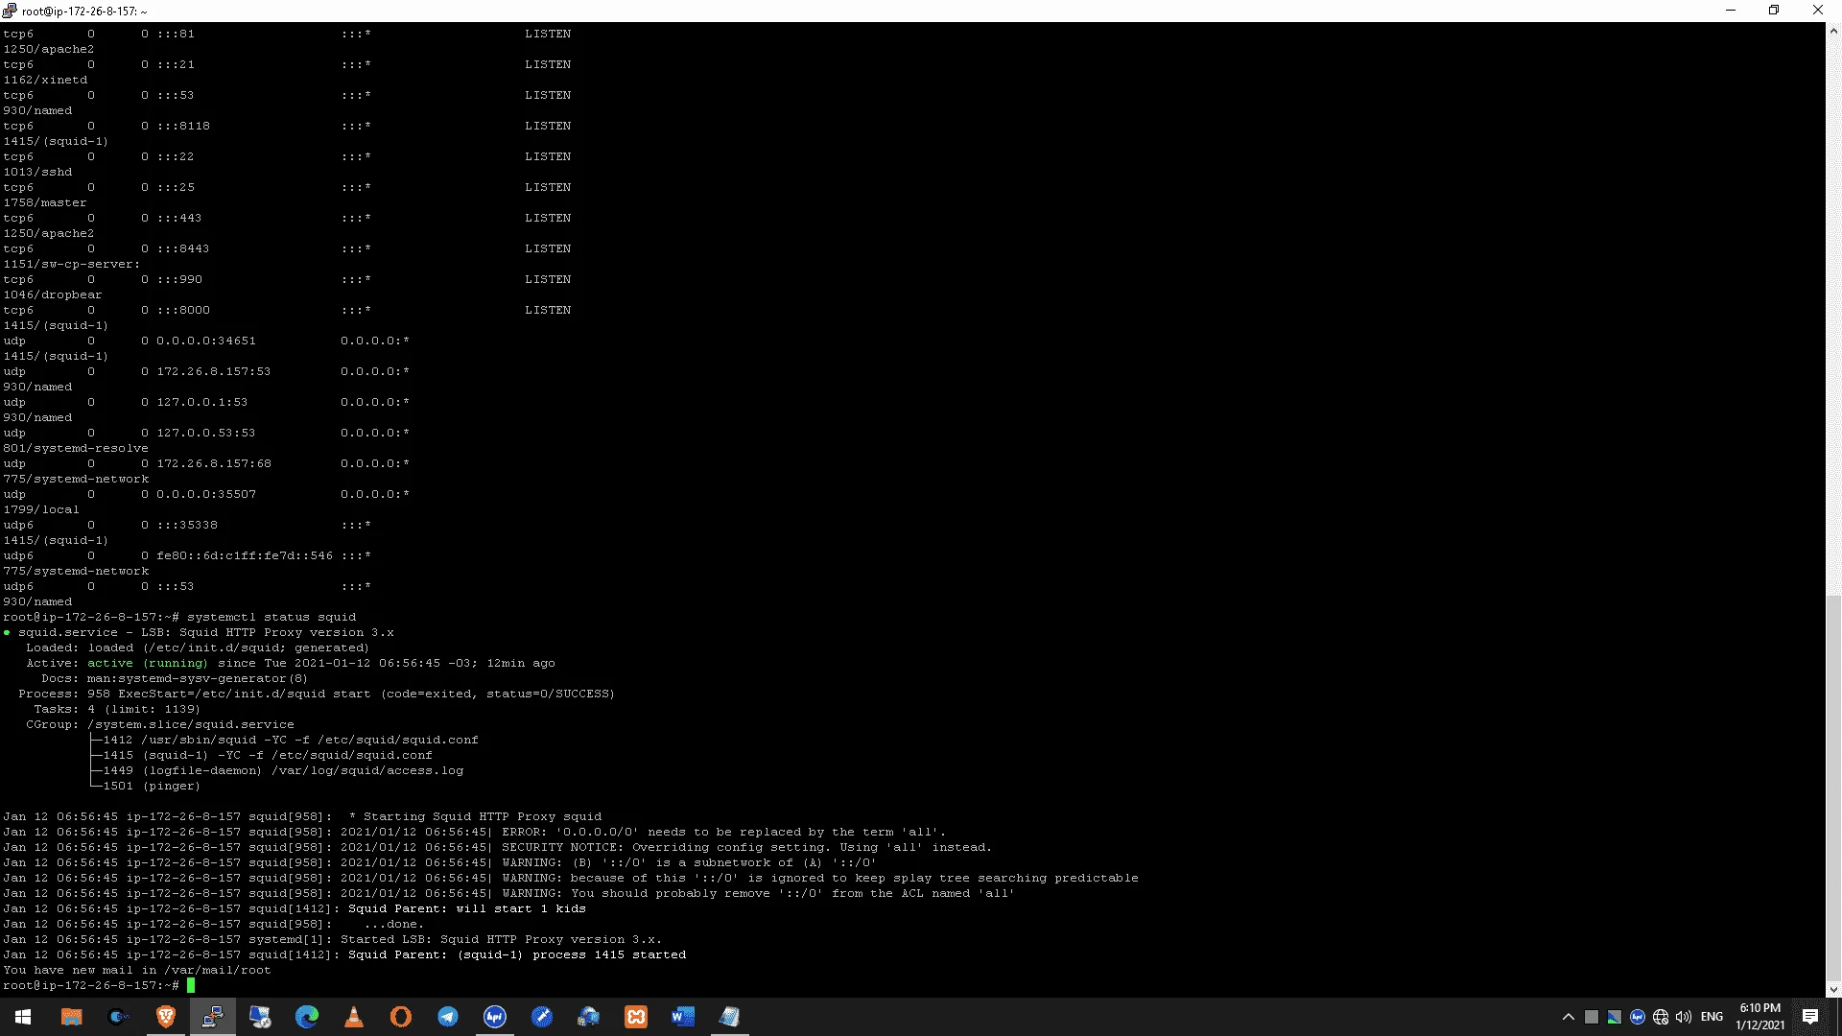Click '1046/dropbear' process line

coord(53,294)
